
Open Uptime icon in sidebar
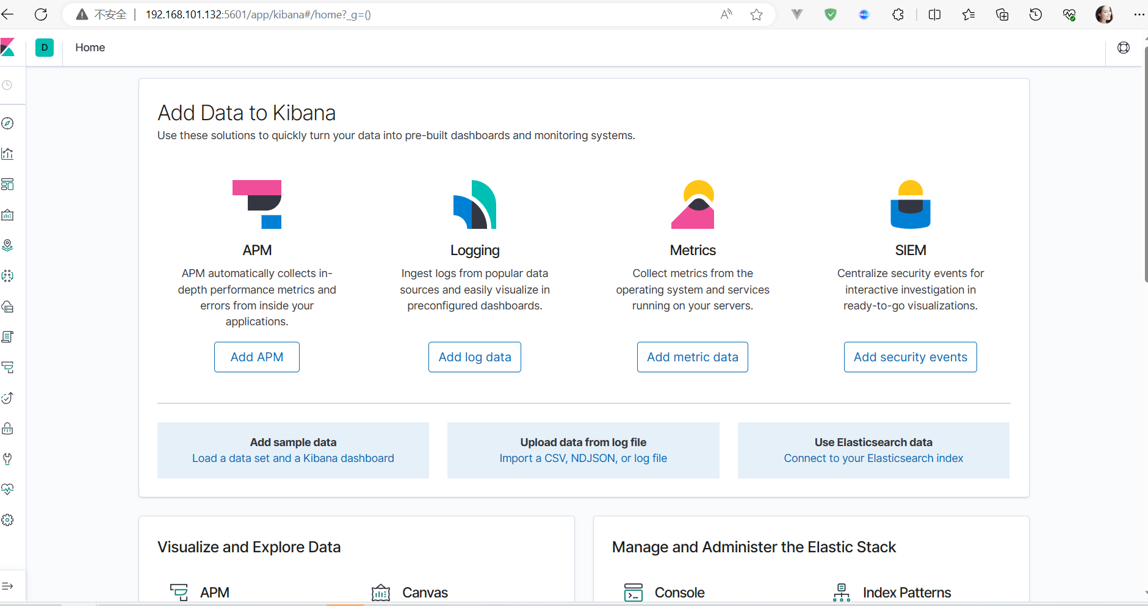pos(7,398)
